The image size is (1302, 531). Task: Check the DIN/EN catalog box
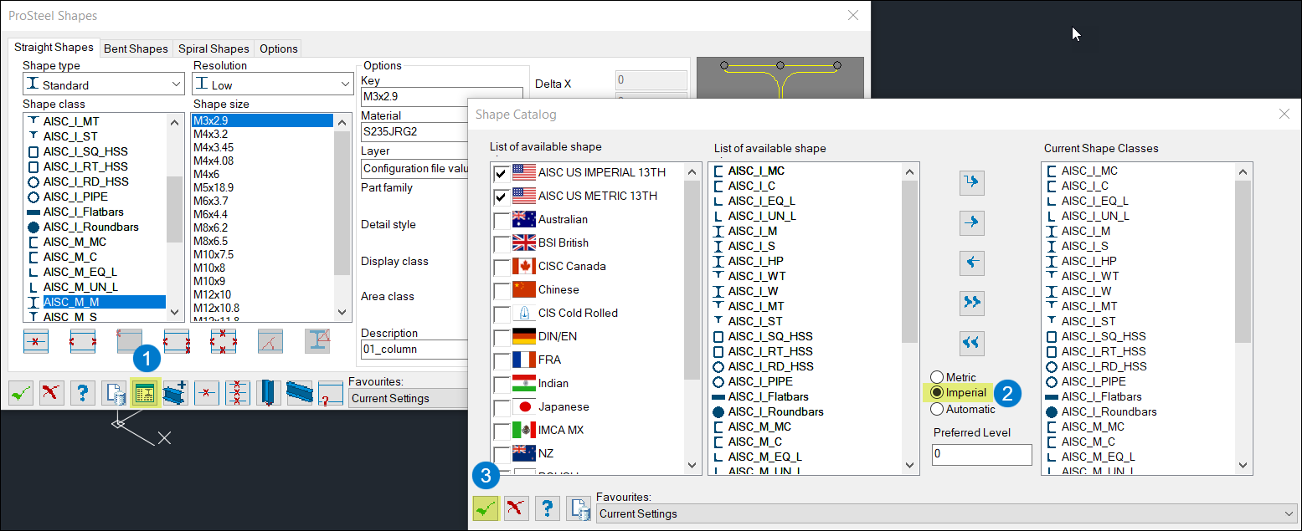(x=501, y=337)
